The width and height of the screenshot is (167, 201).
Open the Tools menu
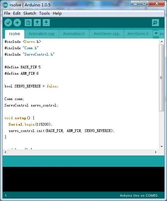(44, 13)
